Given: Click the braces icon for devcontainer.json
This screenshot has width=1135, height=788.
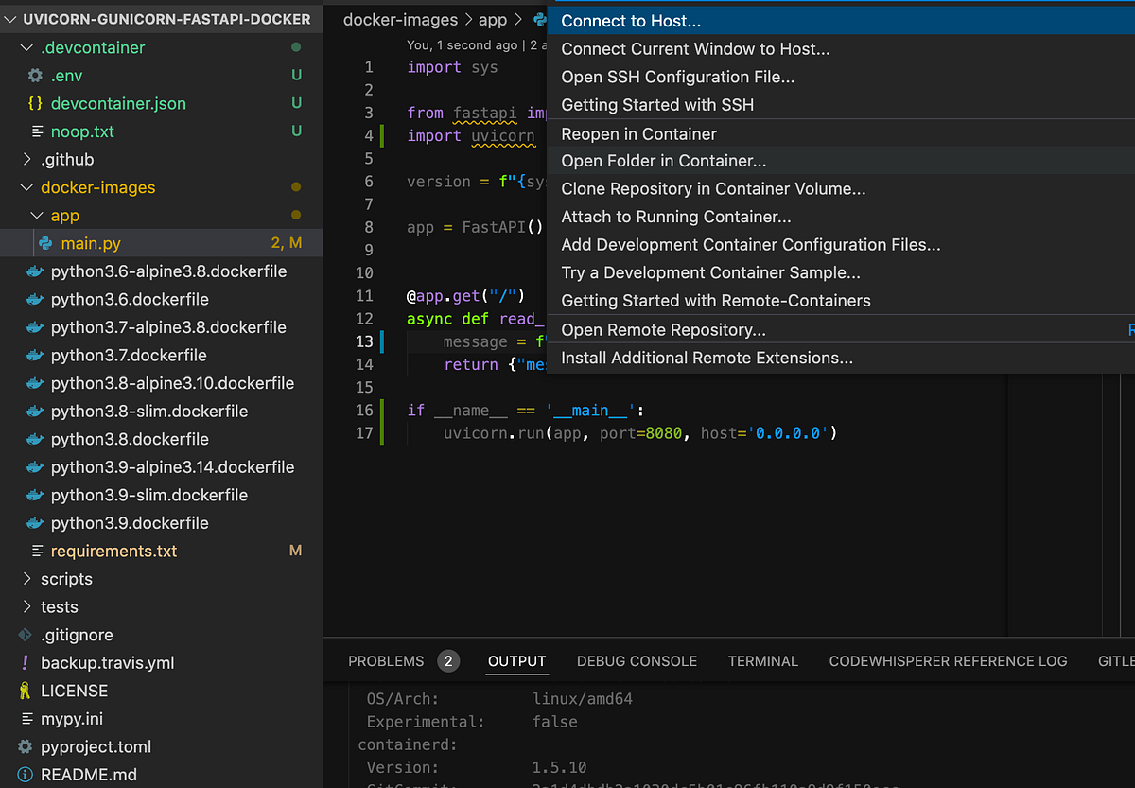Looking at the screenshot, I should pyautogui.click(x=35, y=103).
